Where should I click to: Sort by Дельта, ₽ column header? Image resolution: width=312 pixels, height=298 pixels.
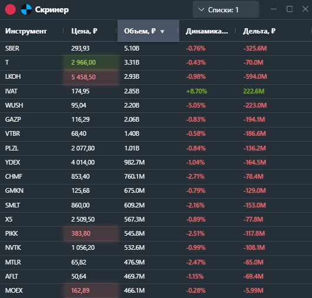[x=259, y=31]
